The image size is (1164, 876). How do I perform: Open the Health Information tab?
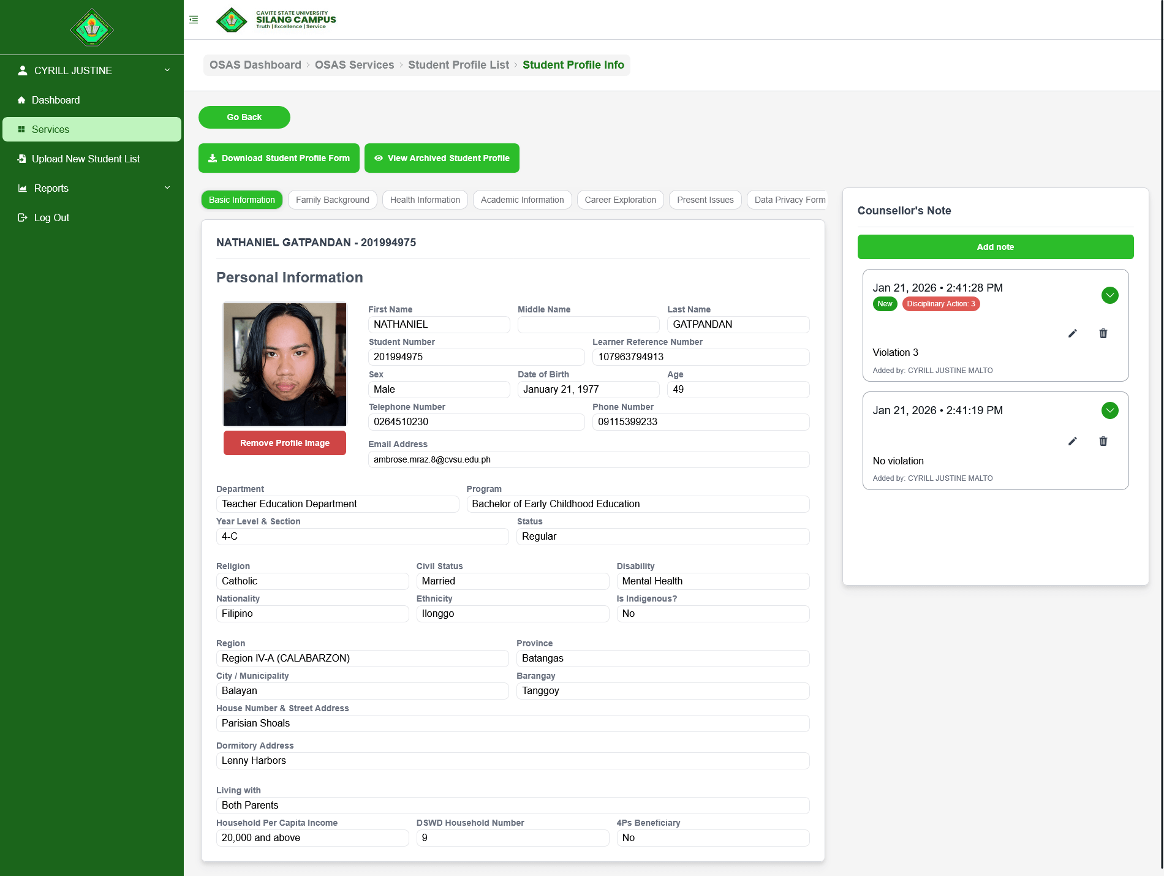pos(425,200)
